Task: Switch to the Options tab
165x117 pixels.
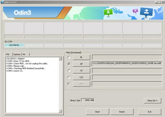Action: [17, 54]
